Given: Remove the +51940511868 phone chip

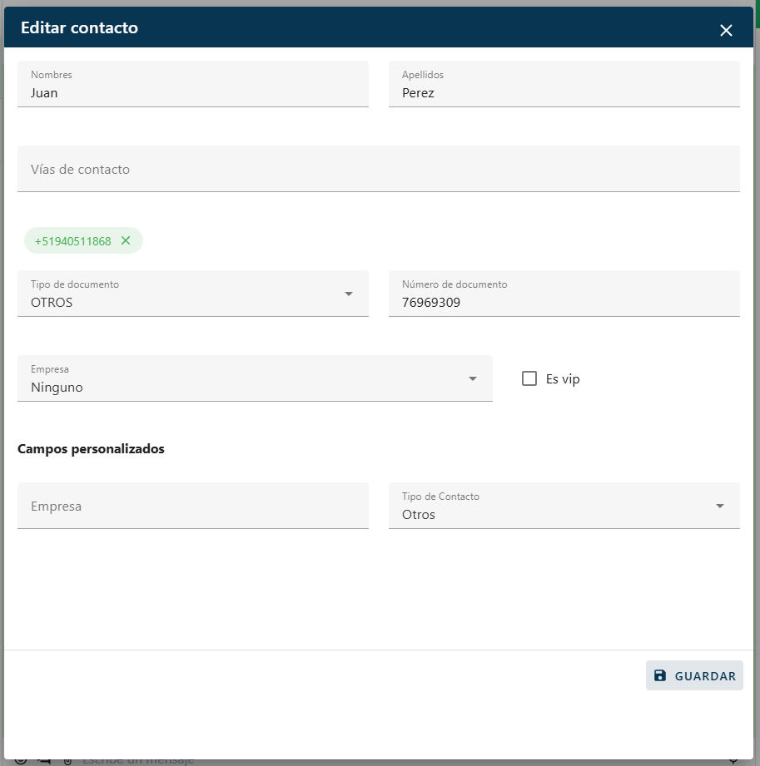Looking at the screenshot, I should 126,240.
